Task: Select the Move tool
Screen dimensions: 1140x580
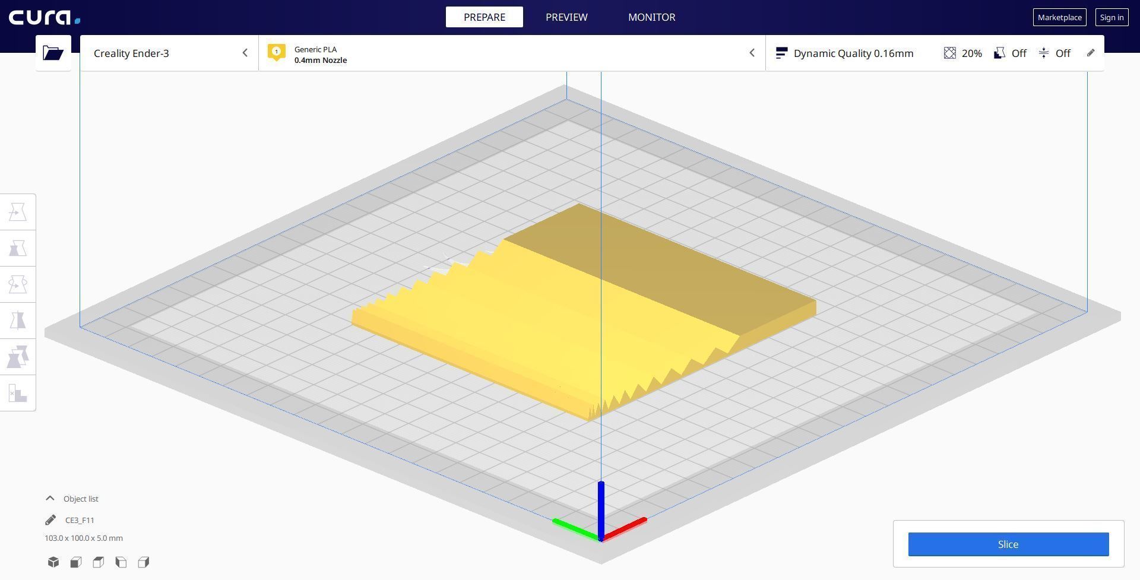Action: tap(18, 212)
